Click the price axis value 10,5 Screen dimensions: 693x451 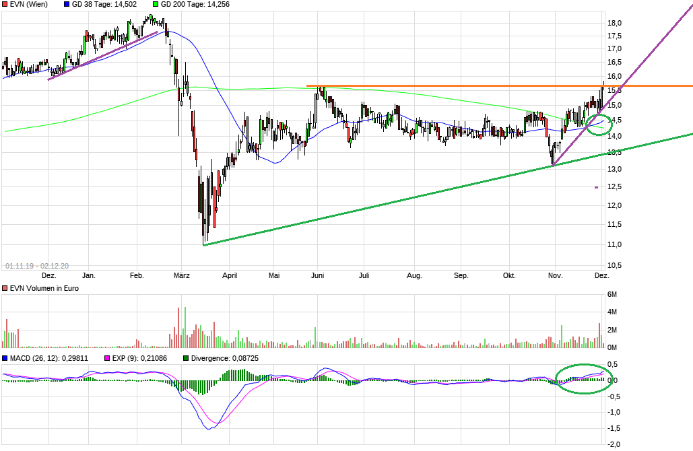tap(614, 265)
